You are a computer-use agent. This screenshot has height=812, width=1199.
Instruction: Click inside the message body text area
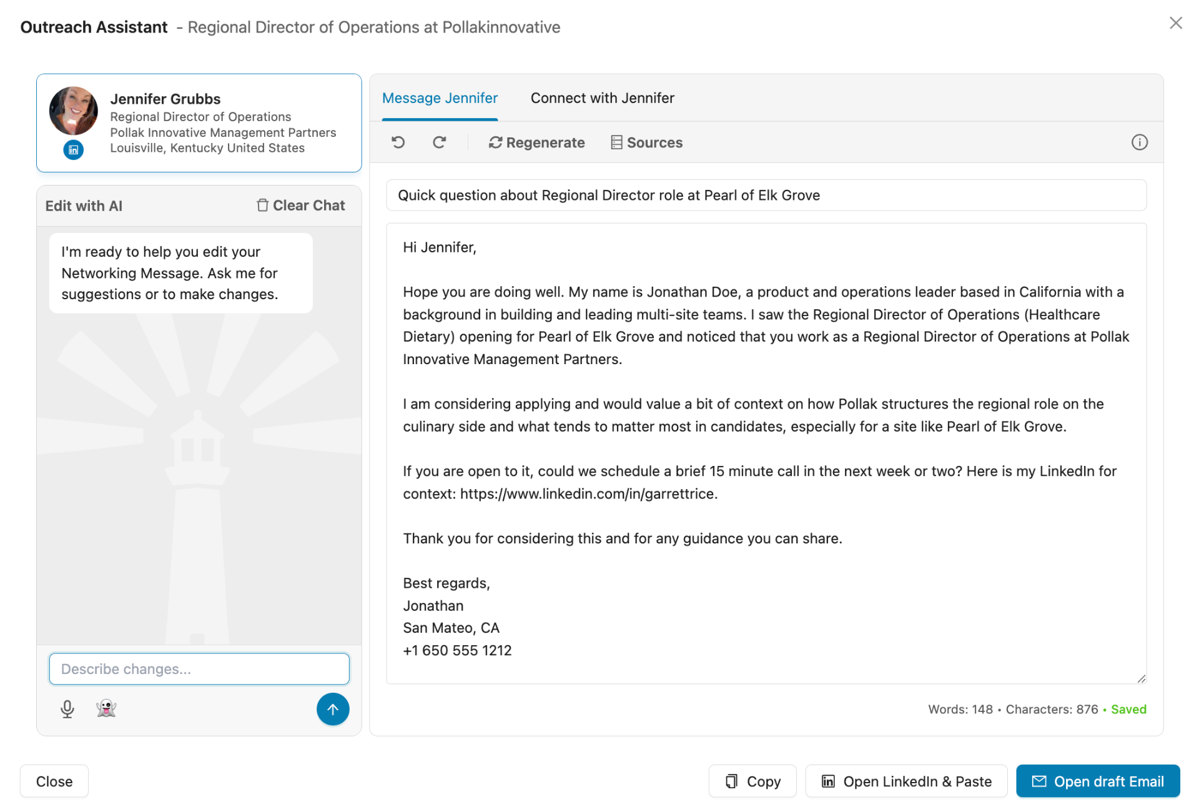click(x=766, y=453)
